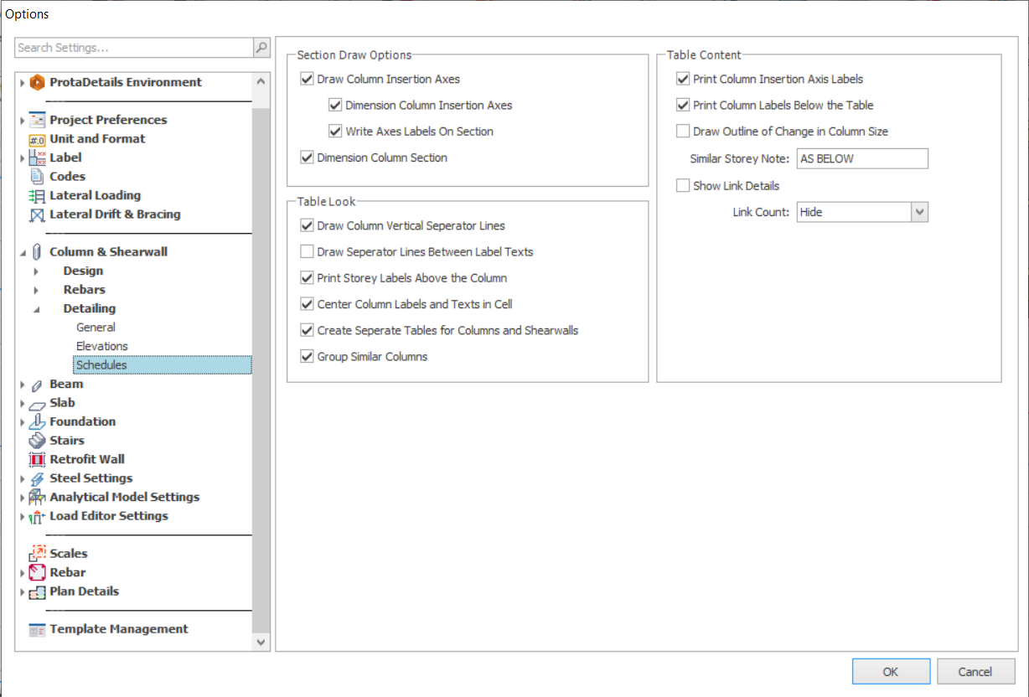Click the red Retrofit Wall icon
Image resolution: width=1029 pixels, height=697 pixels.
[37, 460]
